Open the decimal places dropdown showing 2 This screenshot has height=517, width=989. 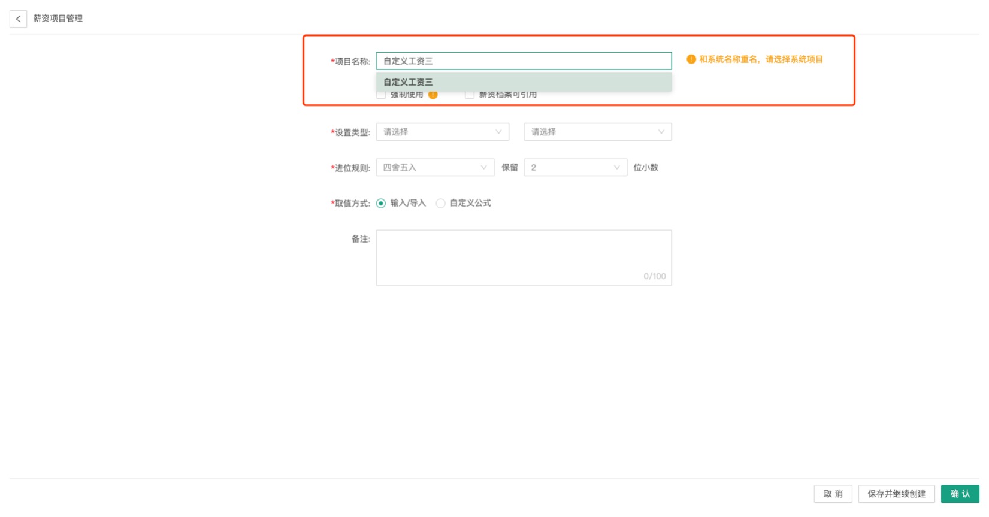point(576,167)
